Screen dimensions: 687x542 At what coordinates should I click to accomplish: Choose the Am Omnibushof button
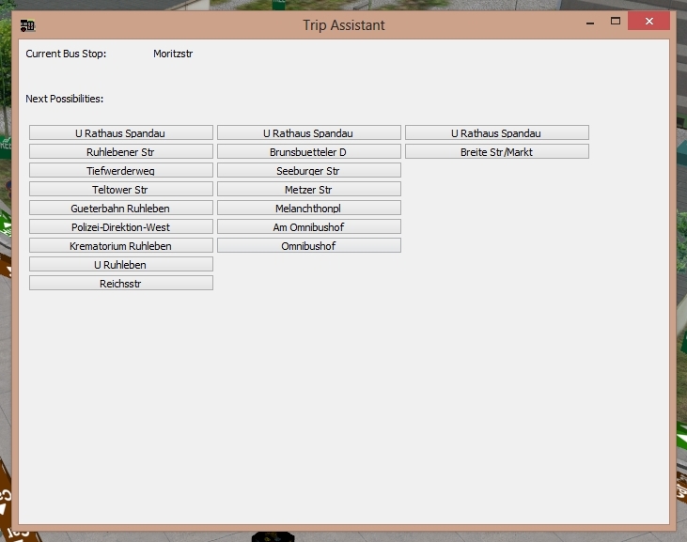[308, 227]
